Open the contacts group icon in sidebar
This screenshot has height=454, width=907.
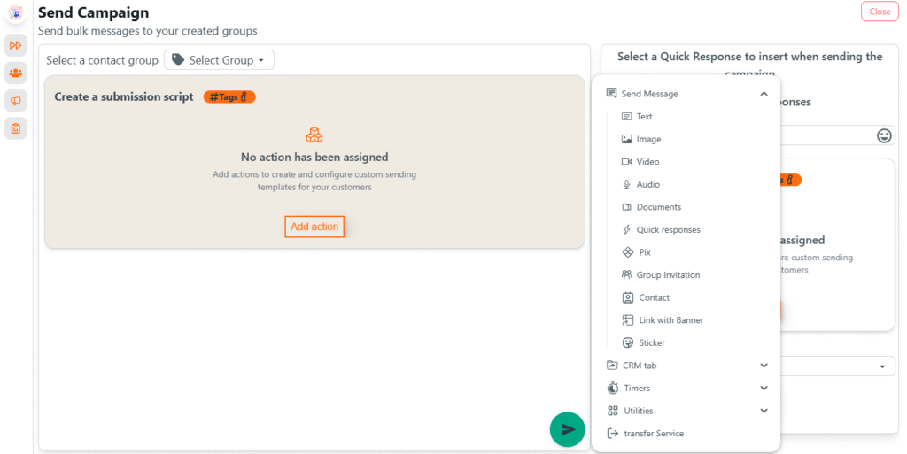[15, 73]
